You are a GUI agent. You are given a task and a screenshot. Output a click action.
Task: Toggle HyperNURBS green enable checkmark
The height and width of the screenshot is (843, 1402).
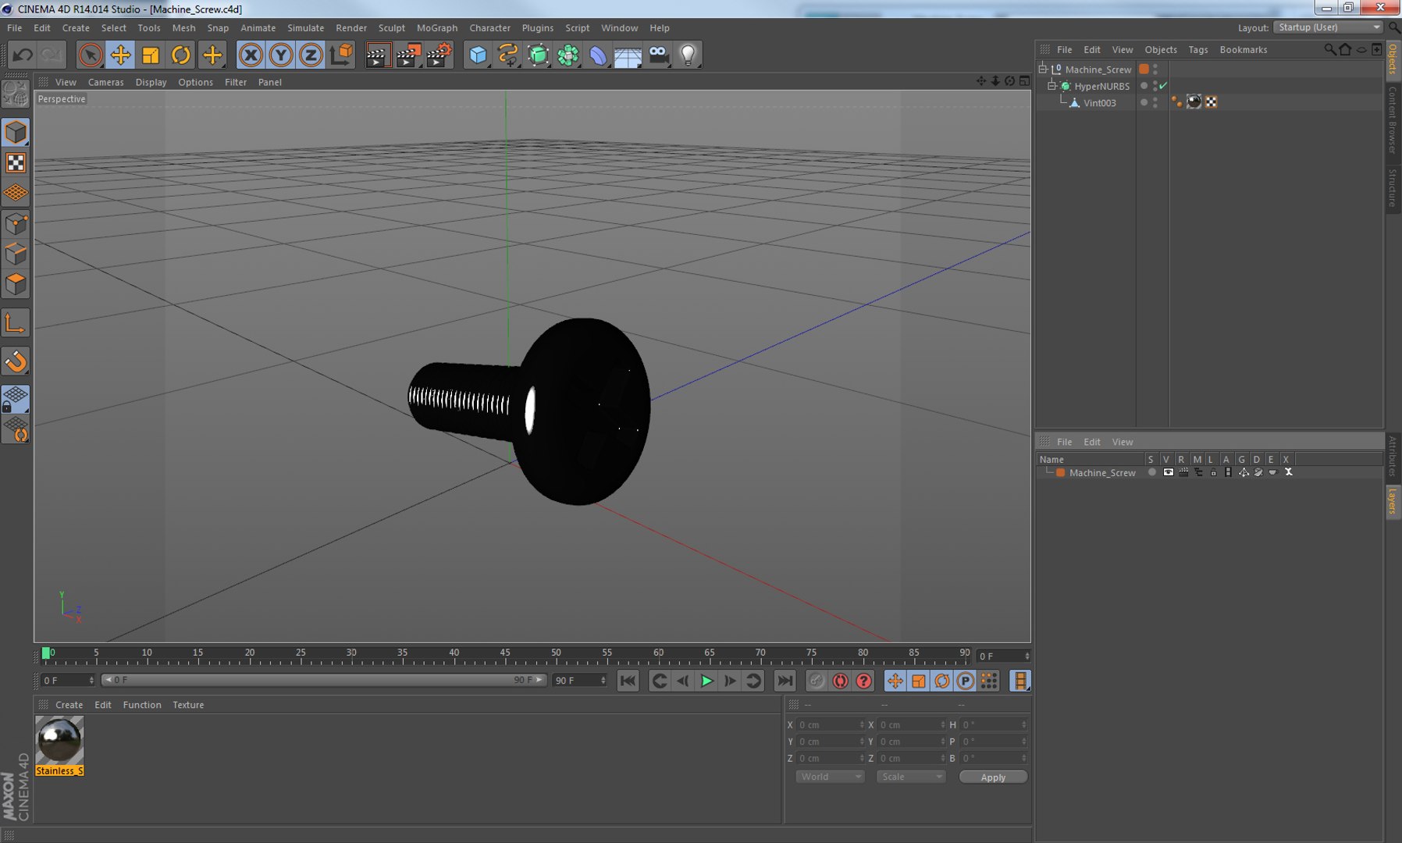1163,86
